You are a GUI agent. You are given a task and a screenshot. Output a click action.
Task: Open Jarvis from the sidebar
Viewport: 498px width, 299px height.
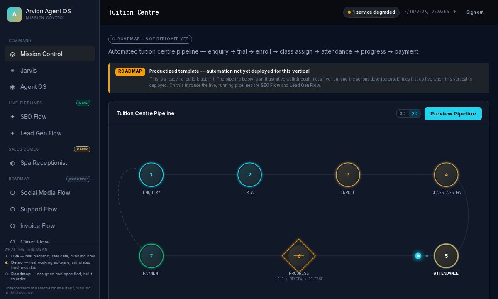(50, 71)
